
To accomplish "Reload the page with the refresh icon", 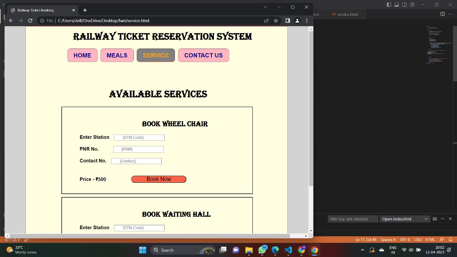I will 30,20.
